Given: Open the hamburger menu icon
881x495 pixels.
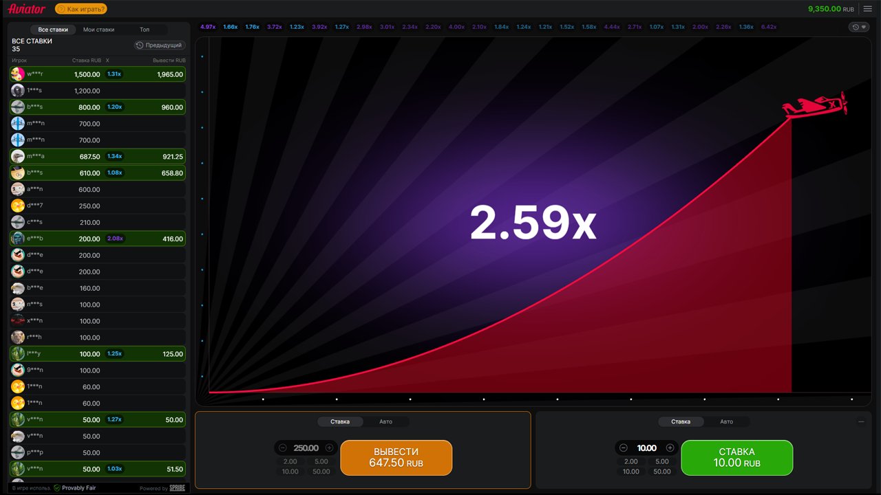Looking at the screenshot, I should pos(867,9).
